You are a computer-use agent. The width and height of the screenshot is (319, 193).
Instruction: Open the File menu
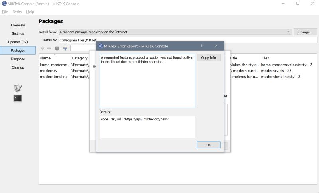coord(5,12)
